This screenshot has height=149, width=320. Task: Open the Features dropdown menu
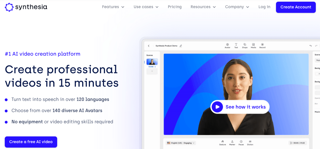click(x=113, y=7)
